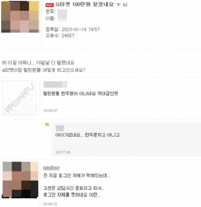Click the post body line mentioning 16일날
The image size is (201, 207).
[38, 63]
